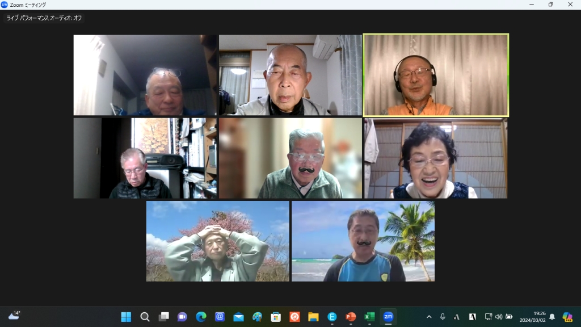This screenshot has width=581, height=327.
Task: Open the blue @ mail app icon
Action: 220,317
